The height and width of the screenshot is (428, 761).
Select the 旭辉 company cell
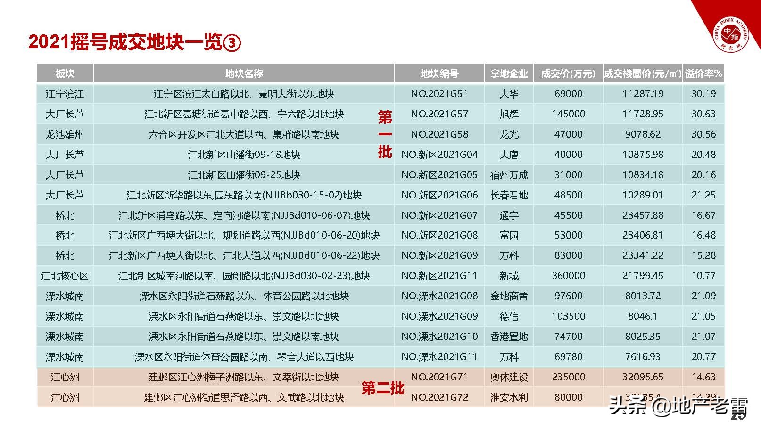point(509,114)
